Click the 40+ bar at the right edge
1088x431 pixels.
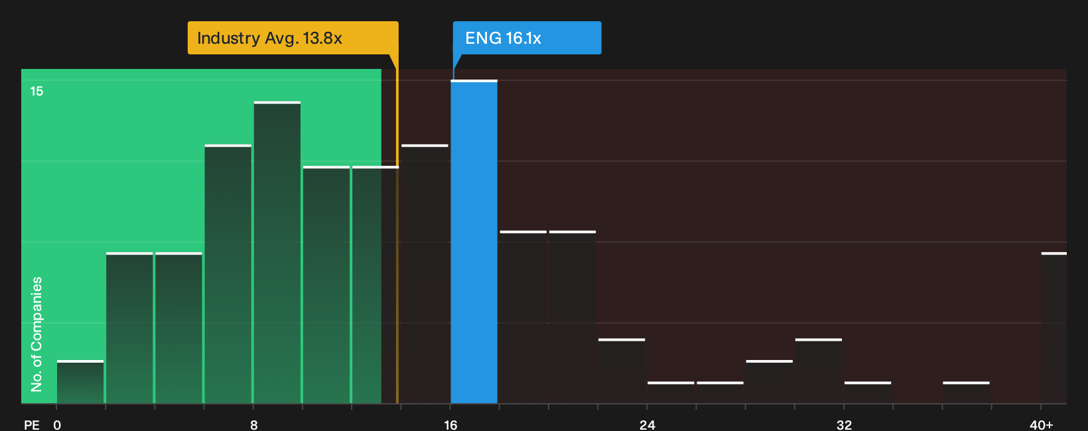[1054, 328]
